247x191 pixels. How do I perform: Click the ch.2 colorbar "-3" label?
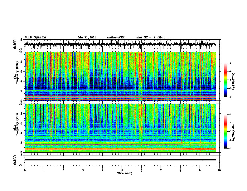[230, 115]
